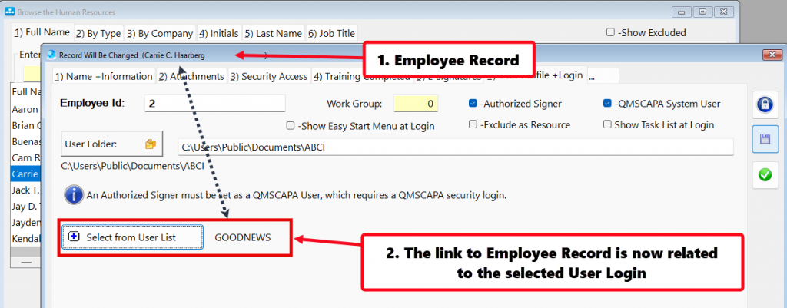Image resolution: width=787 pixels, height=308 pixels.
Task: Click Select from User List button
Action: (132, 237)
